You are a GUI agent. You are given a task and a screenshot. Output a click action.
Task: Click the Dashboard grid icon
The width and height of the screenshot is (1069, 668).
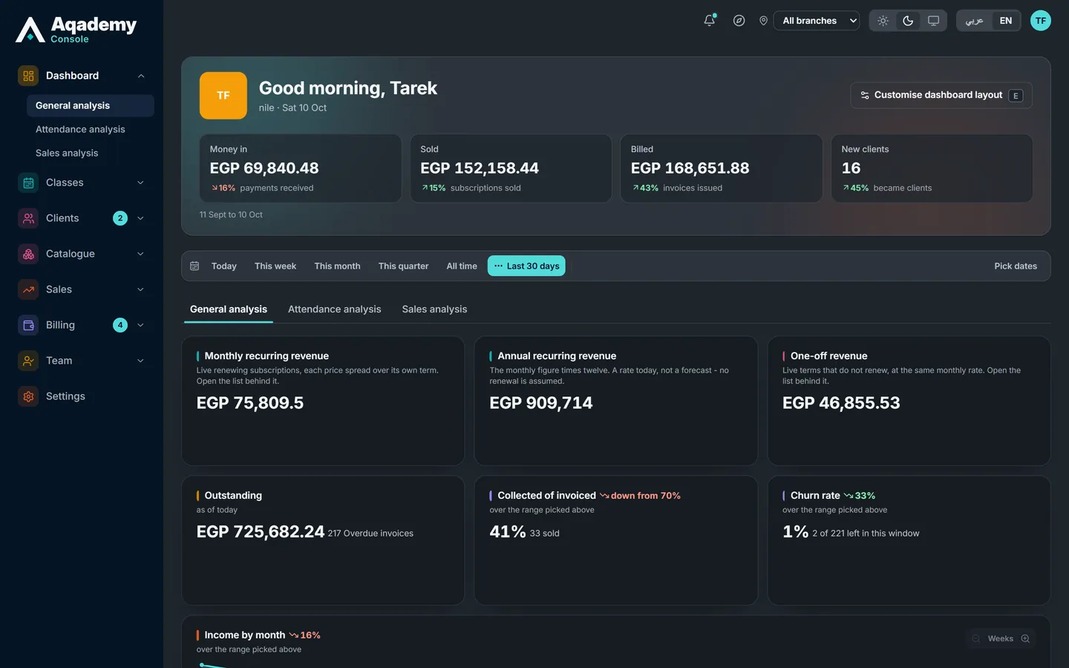point(28,76)
